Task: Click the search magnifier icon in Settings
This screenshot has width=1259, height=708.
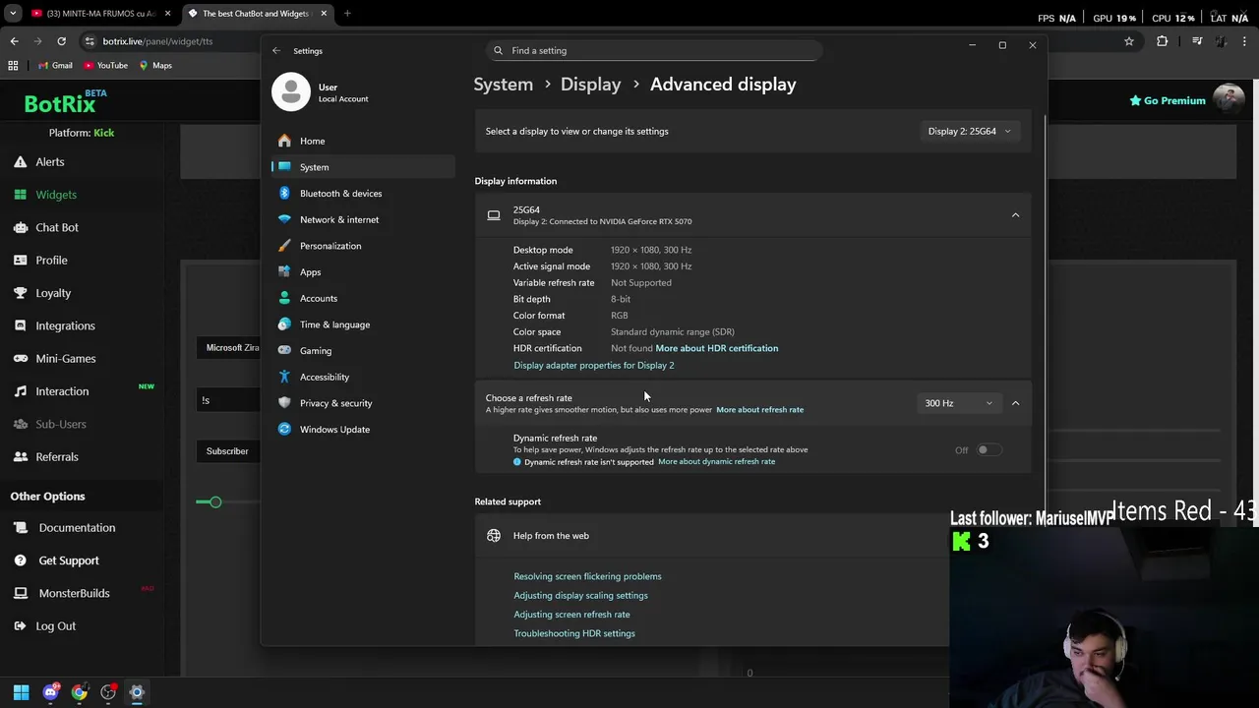Action: pyautogui.click(x=499, y=50)
